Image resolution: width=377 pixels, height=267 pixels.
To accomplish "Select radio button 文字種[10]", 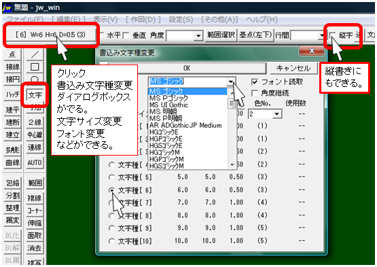I will click(111, 241).
